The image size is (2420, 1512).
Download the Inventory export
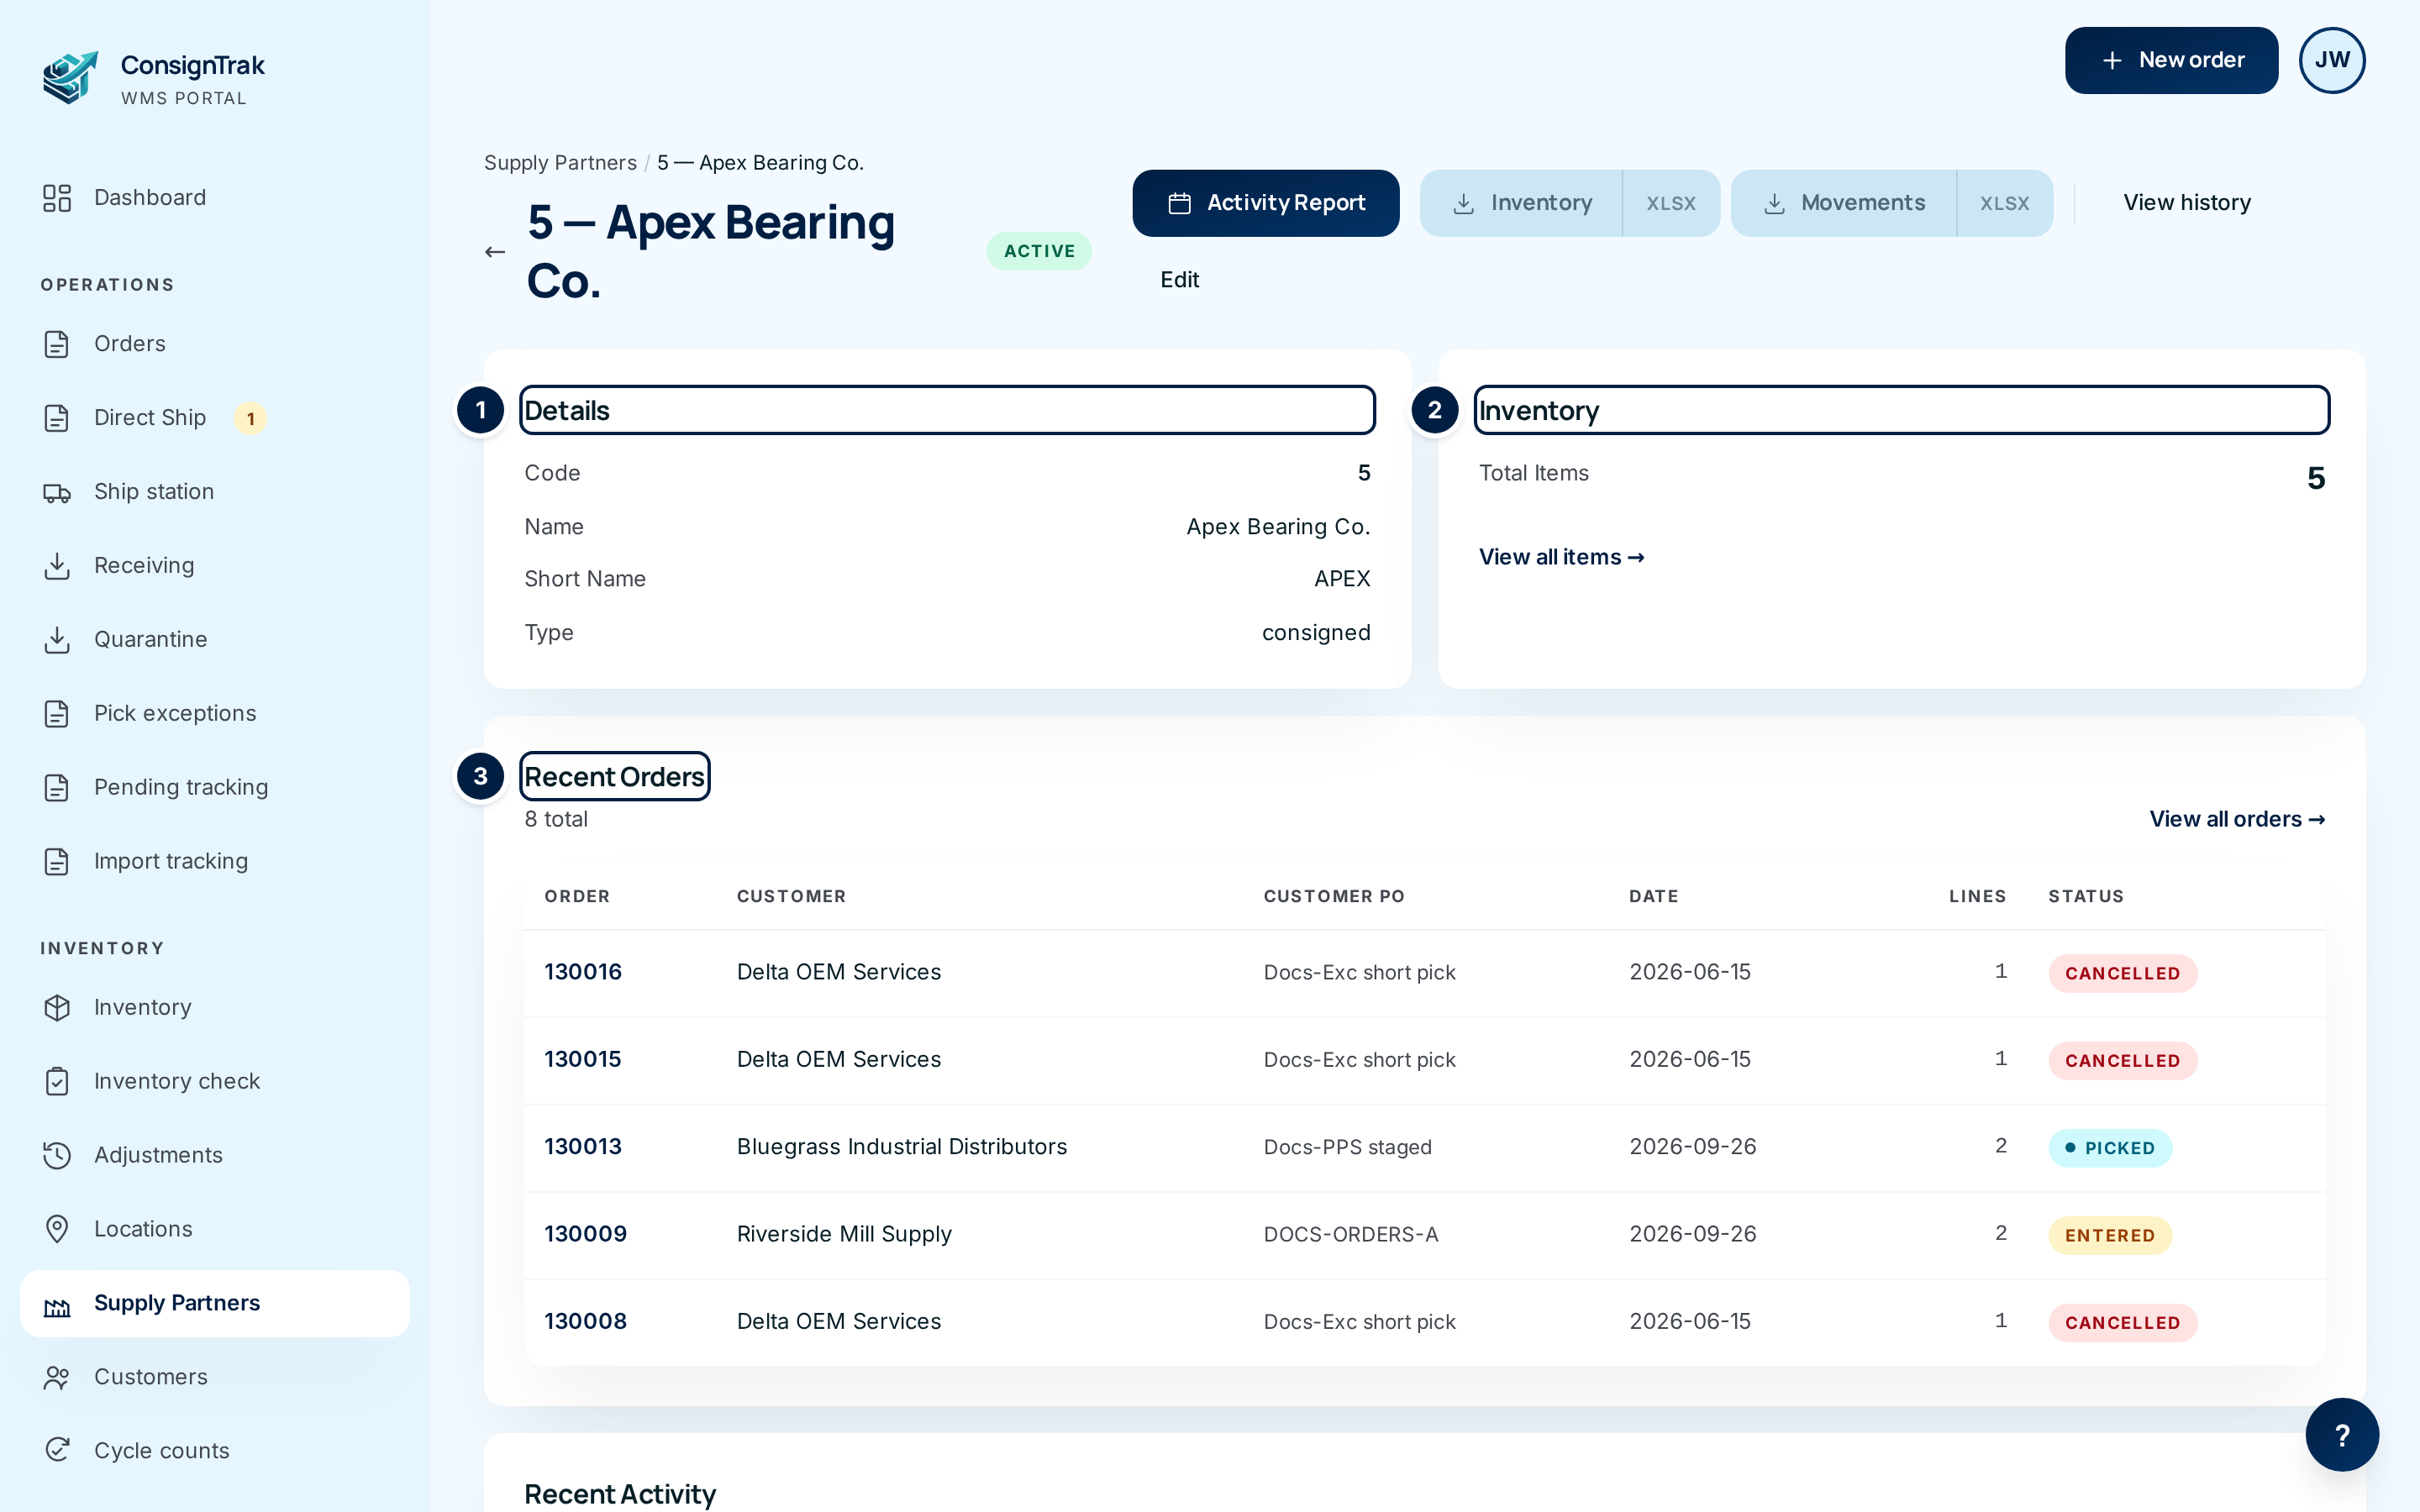pos(1521,203)
